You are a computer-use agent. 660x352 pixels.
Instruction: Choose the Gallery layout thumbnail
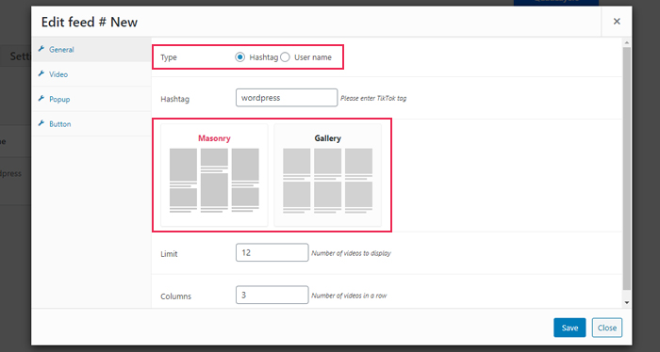tap(327, 175)
